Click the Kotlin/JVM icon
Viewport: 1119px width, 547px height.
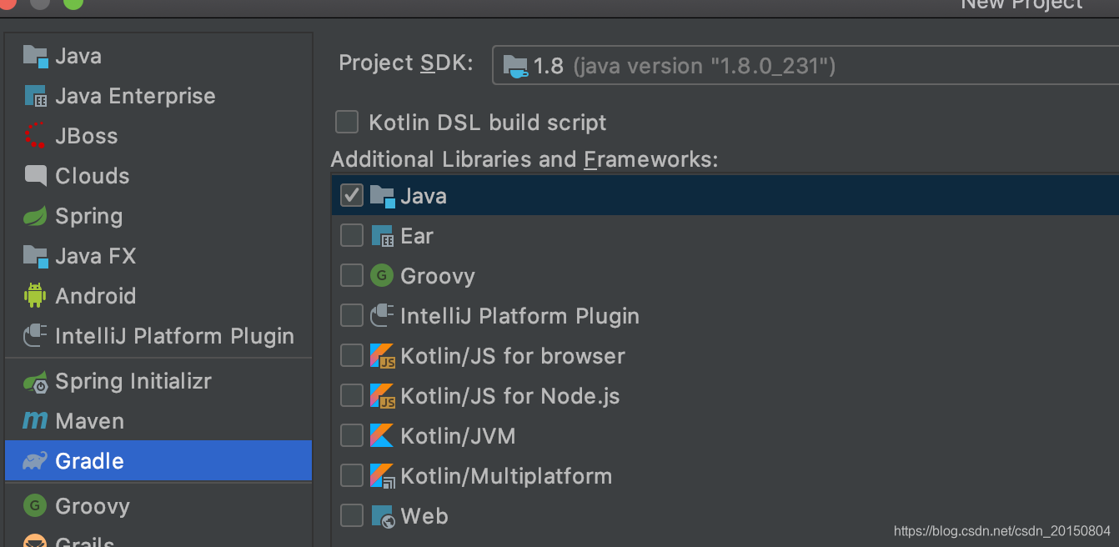(x=382, y=436)
